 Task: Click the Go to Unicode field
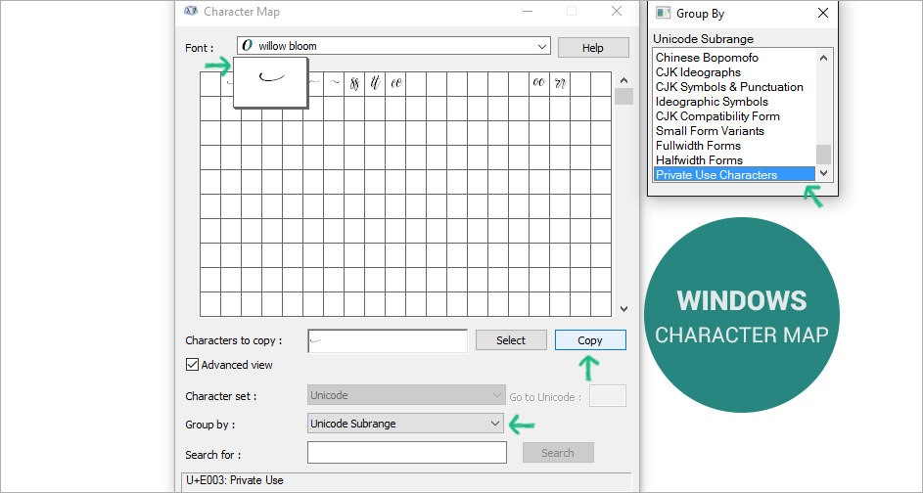608,396
